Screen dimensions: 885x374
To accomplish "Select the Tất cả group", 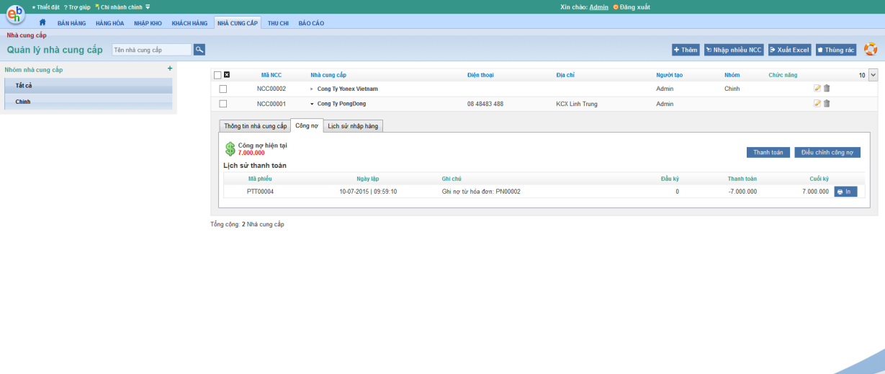I will (89, 86).
